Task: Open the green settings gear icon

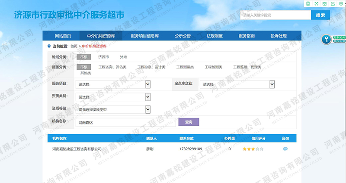Action: (341, 3)
